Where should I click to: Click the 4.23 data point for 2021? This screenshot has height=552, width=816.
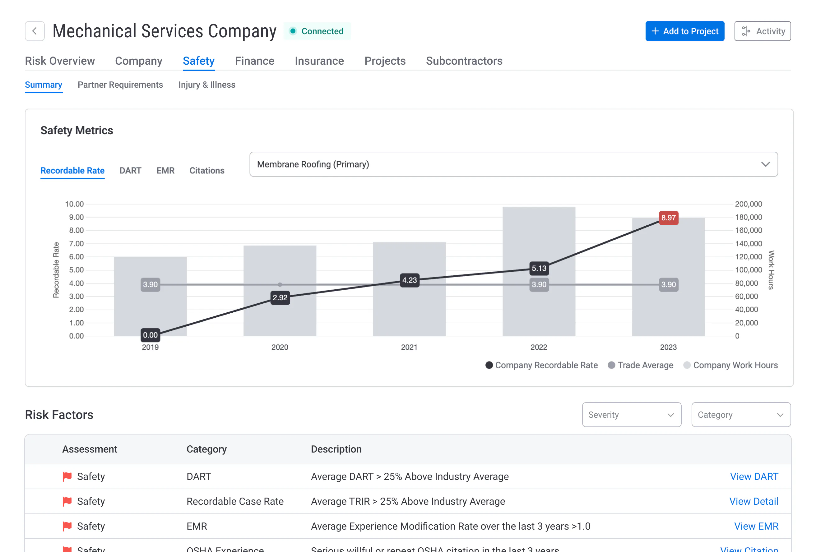click(x=410, y=280)
